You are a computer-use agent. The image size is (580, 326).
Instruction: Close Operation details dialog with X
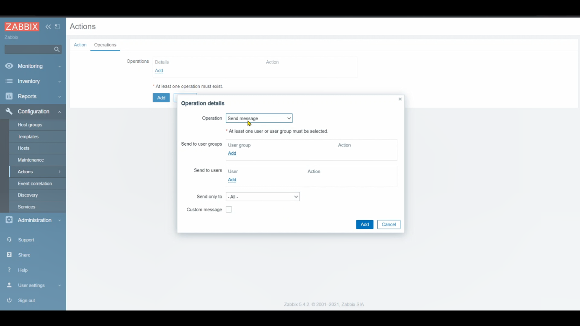coord(400,99)
